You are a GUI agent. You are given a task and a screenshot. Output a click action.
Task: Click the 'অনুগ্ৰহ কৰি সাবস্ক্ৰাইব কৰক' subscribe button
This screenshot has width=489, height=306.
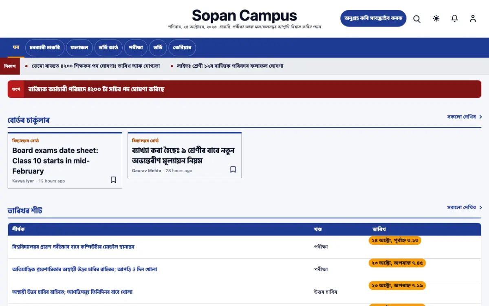(373, 18)
